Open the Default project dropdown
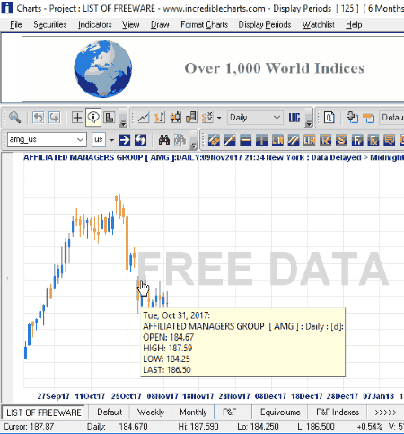The width and height of the screenshot is (404, 434). click(391, 118)
